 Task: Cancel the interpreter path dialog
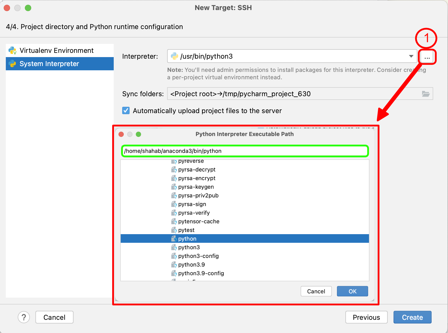(x=316, y=291)
